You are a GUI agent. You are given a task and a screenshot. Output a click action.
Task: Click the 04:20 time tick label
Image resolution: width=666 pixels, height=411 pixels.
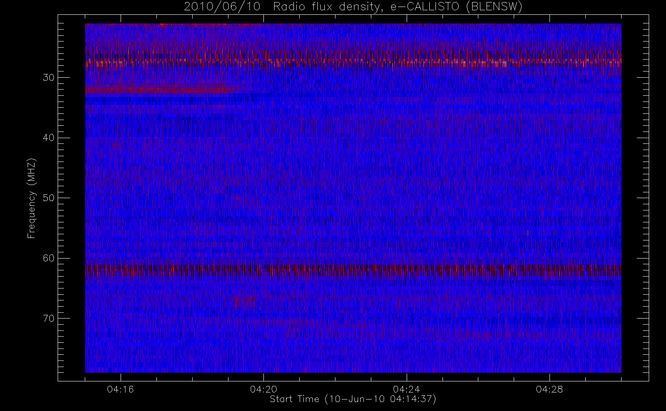coord(263,389)
